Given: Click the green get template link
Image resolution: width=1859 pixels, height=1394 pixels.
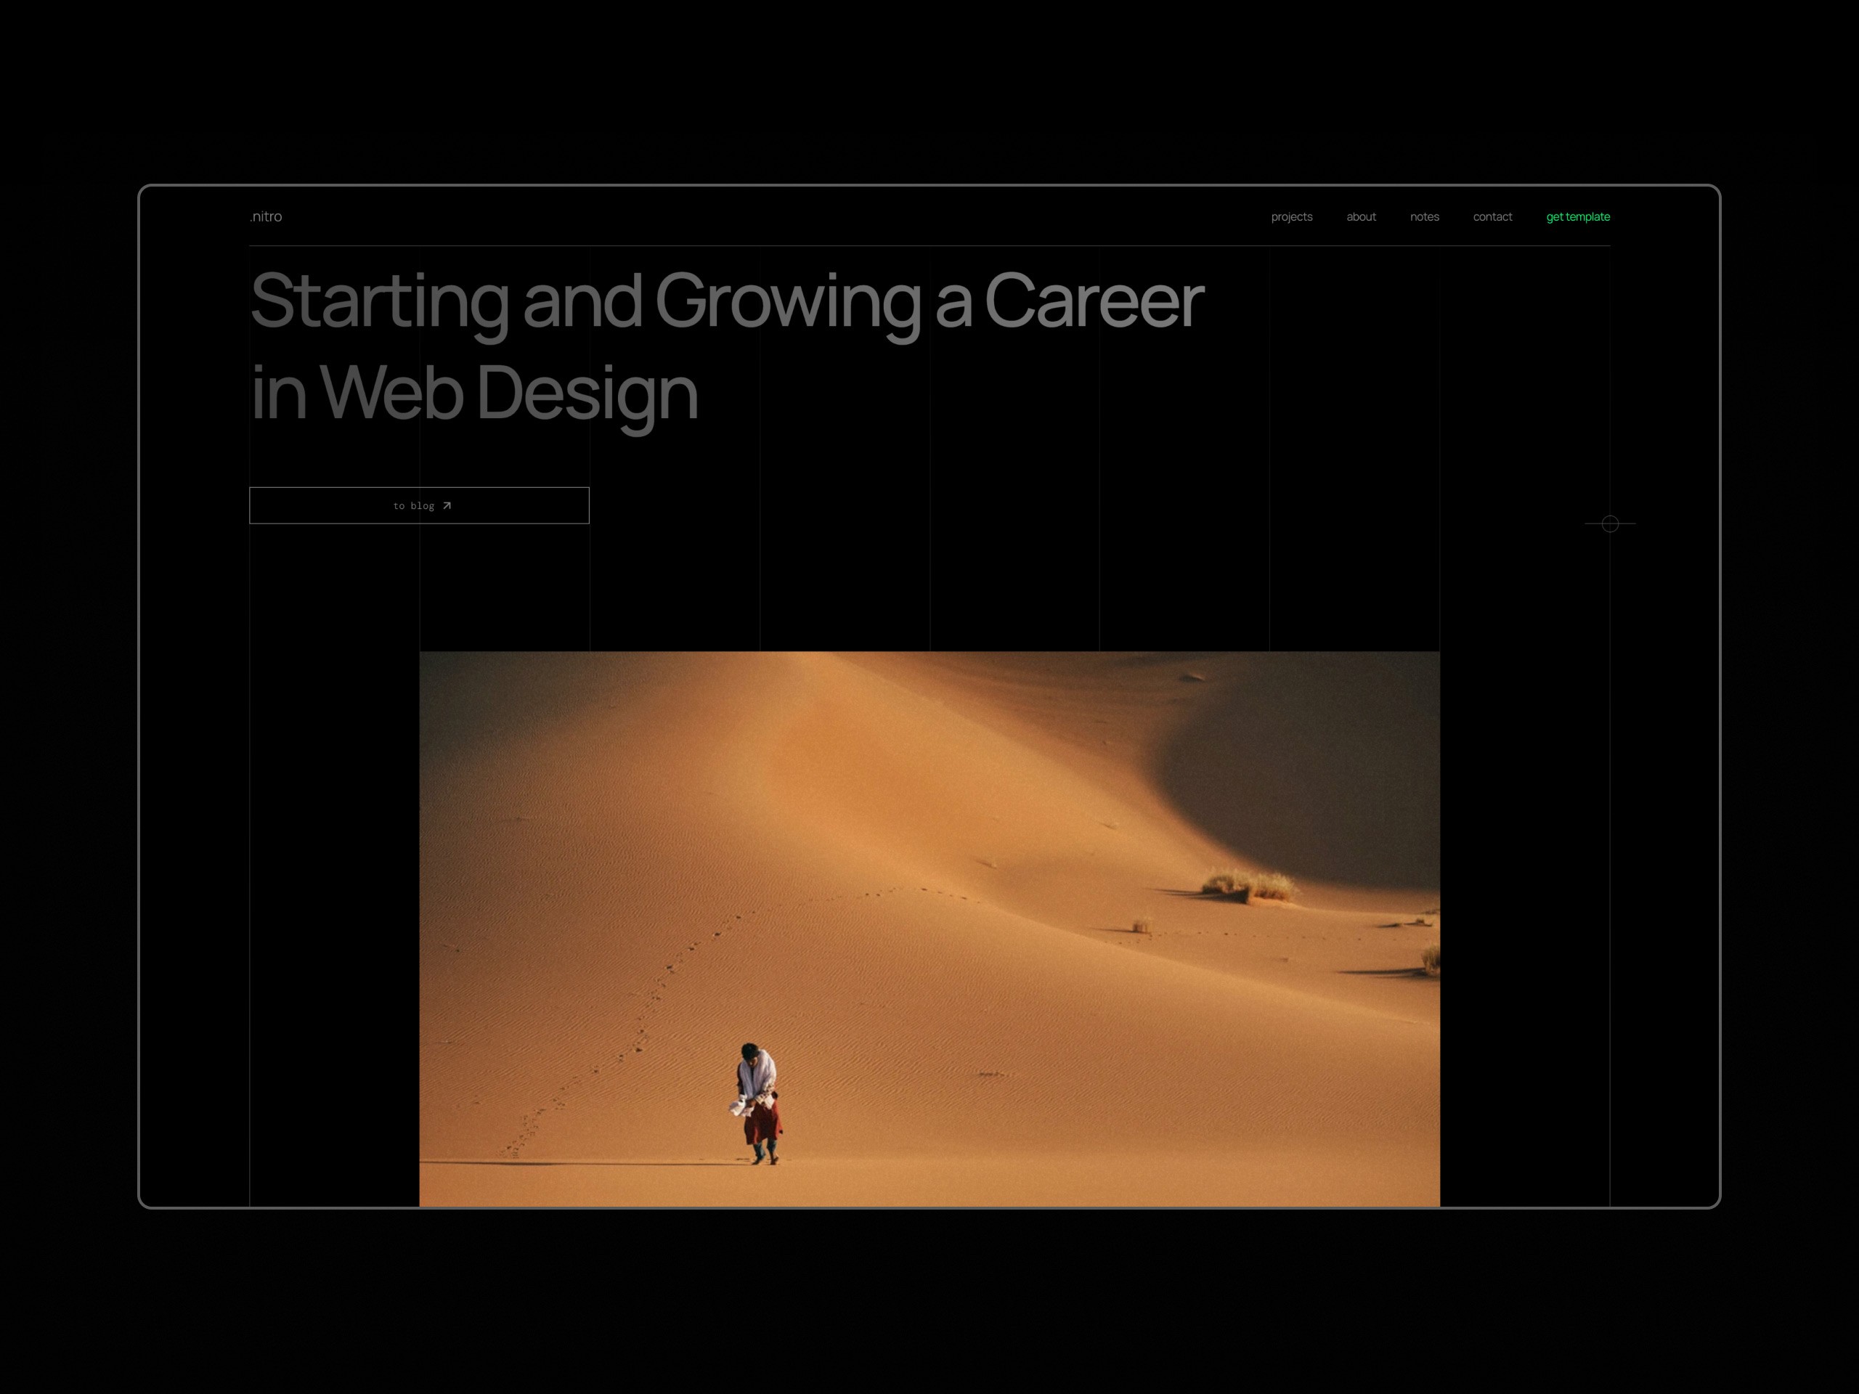Looking at the screenshot, I should [1577, 217].
